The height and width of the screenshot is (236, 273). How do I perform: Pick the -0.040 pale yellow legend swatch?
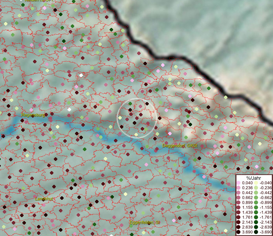(x=256, y=183)
